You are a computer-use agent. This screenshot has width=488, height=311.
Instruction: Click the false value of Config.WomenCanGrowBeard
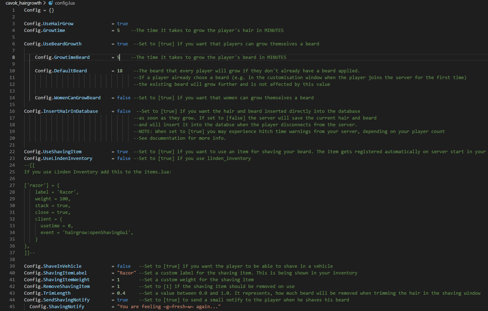click(124, 98)
